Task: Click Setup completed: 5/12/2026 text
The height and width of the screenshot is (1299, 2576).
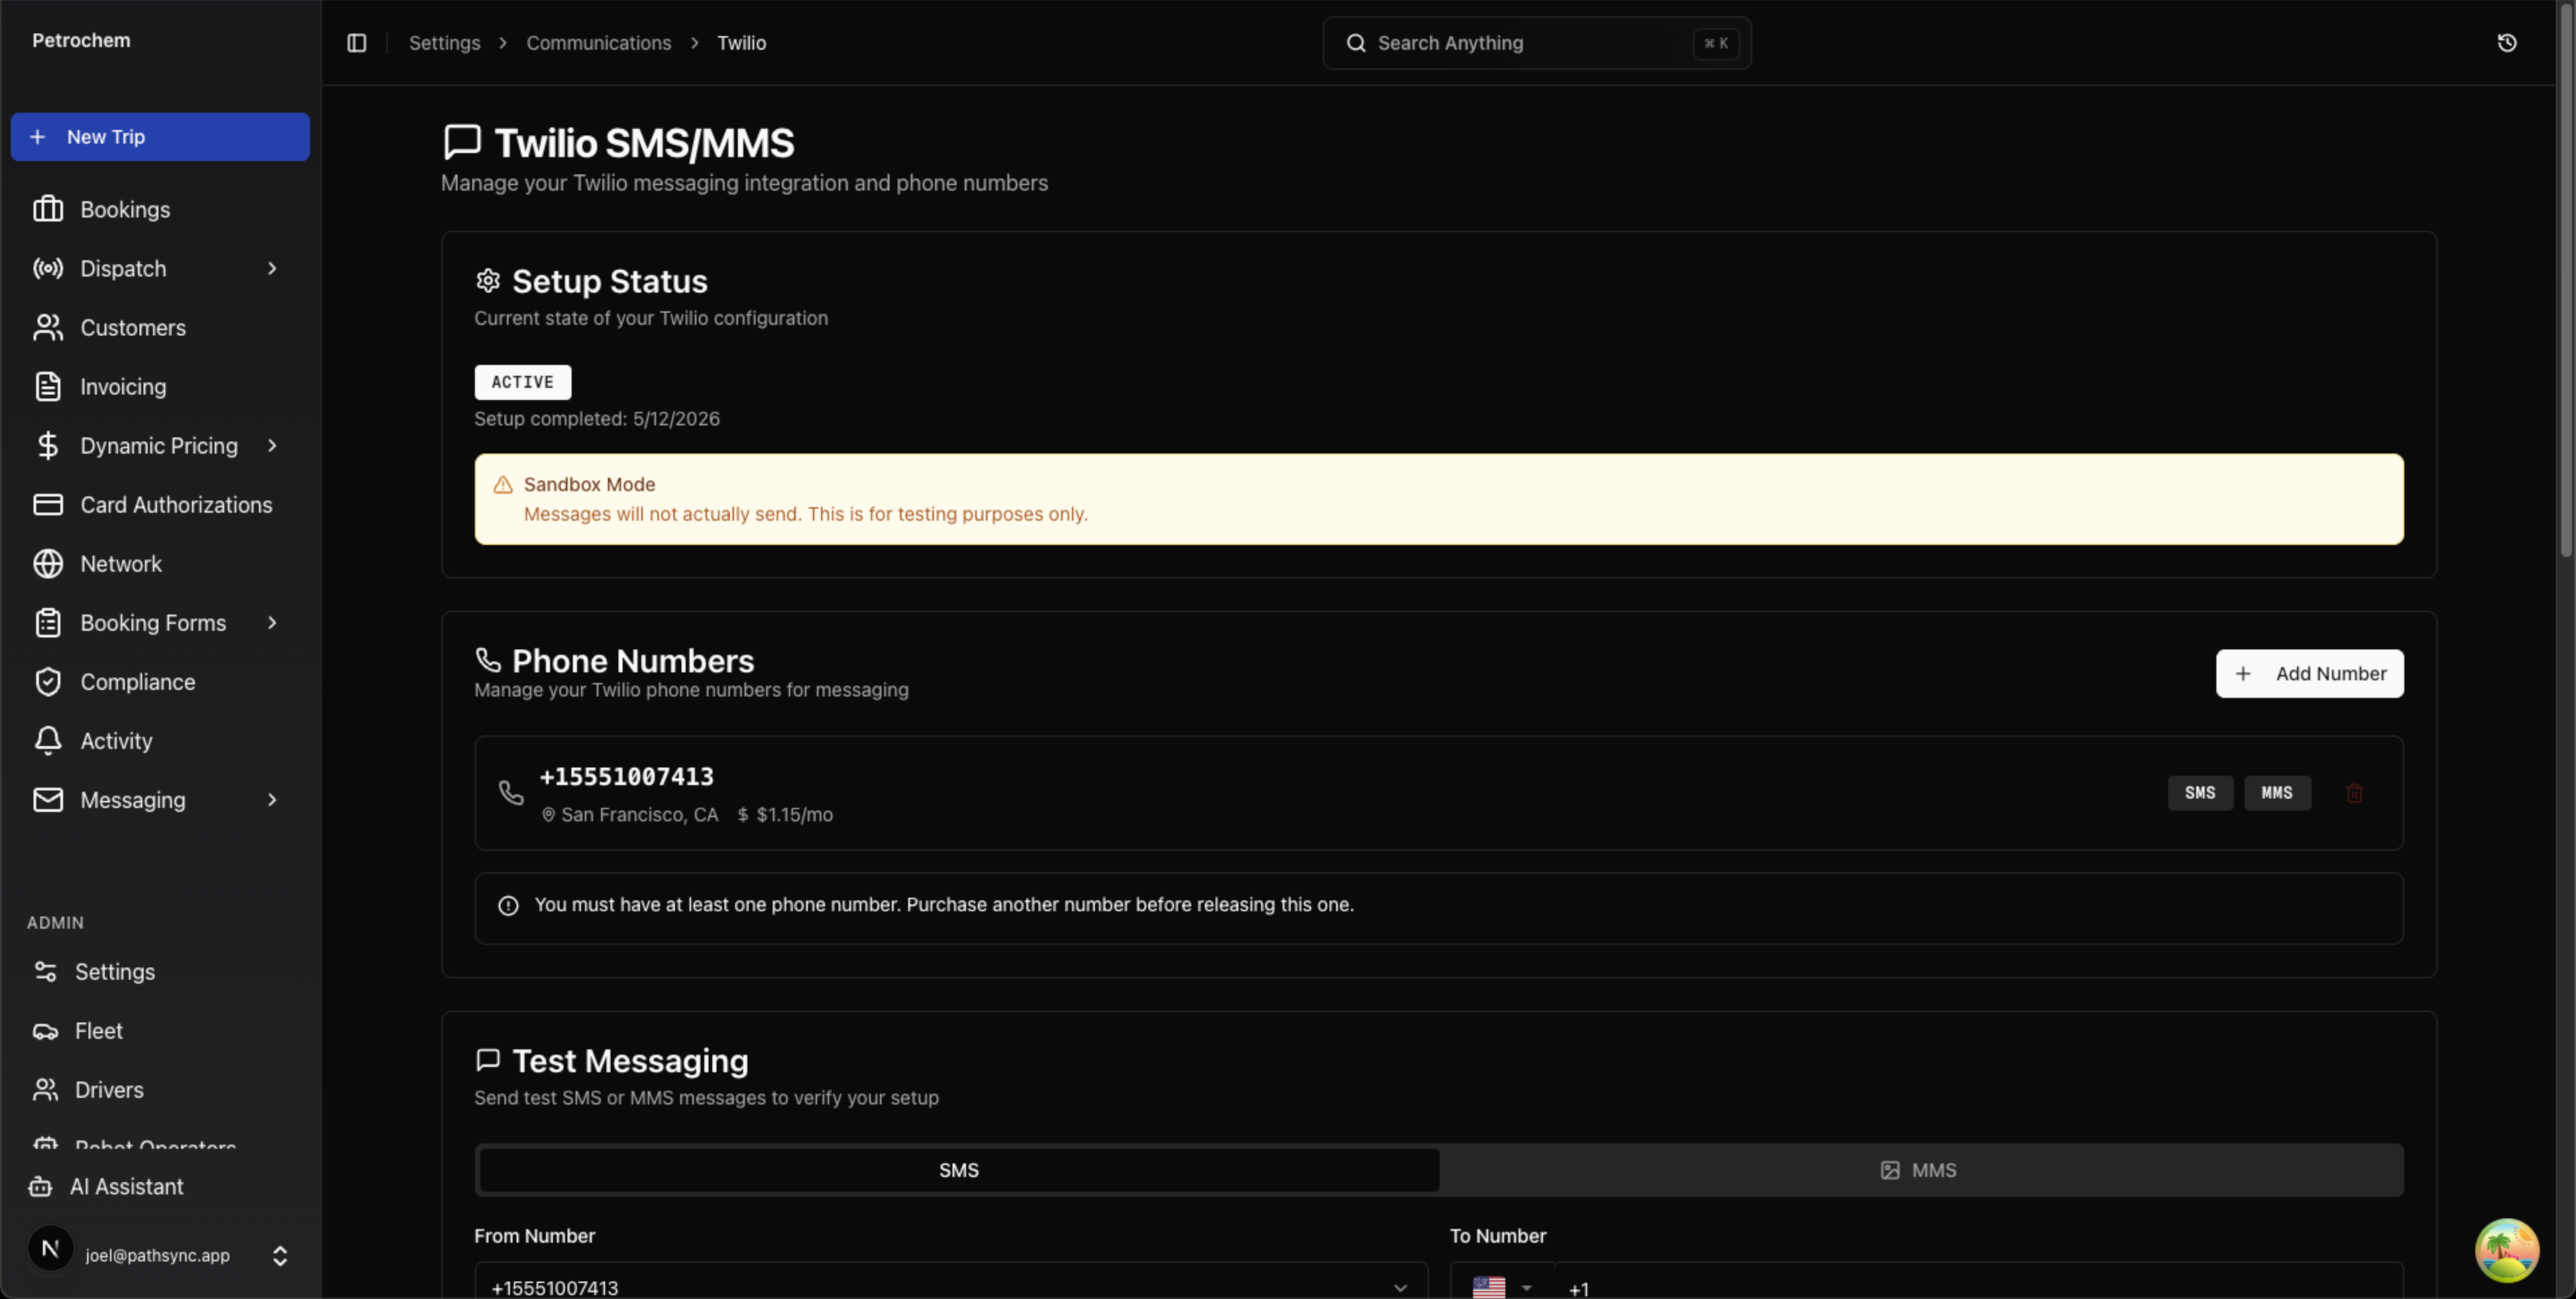Action: pos(597,419)
